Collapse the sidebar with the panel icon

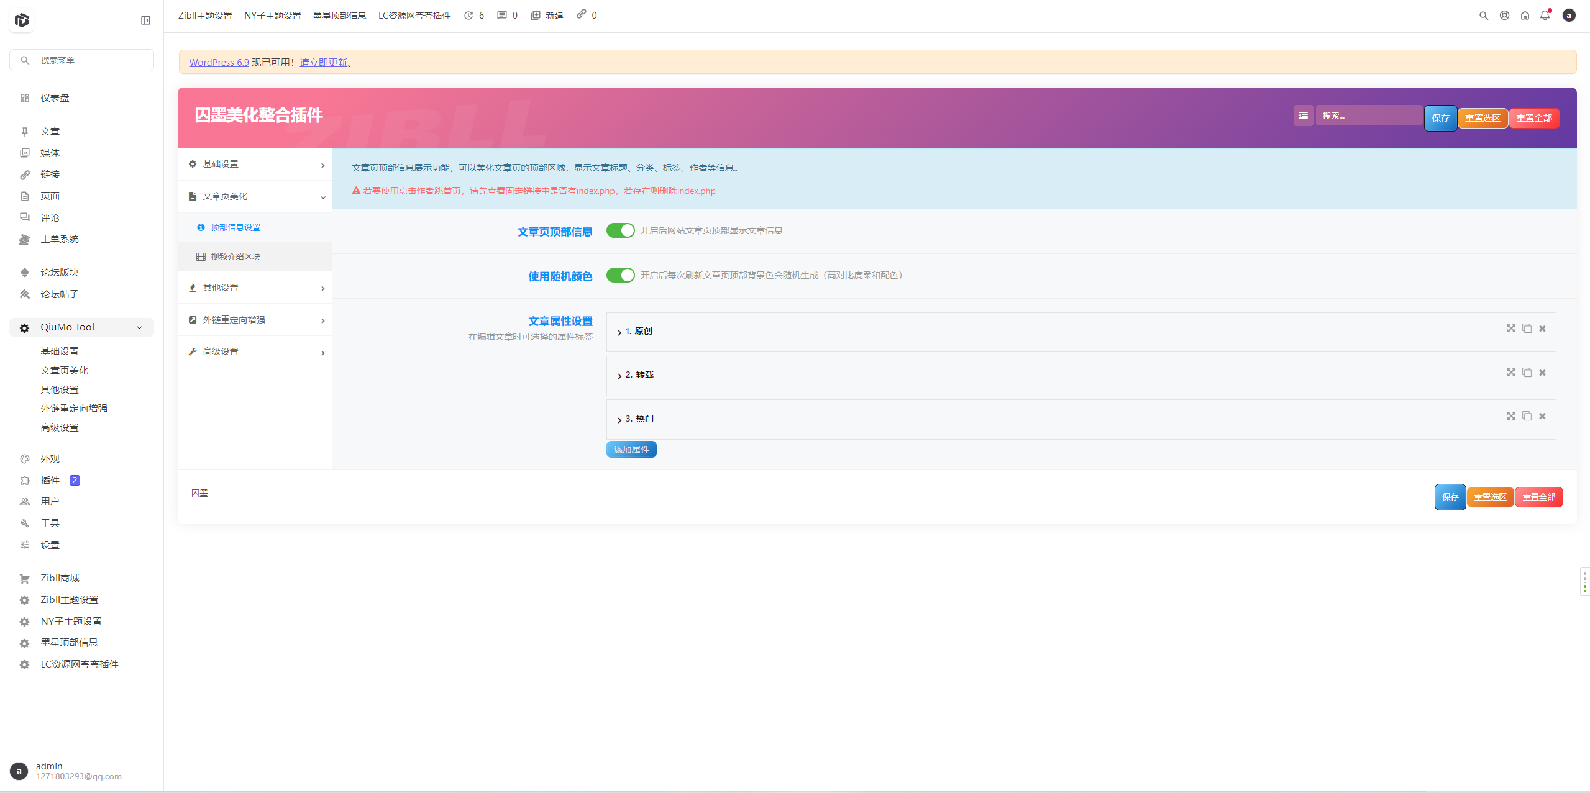[145, 20]
